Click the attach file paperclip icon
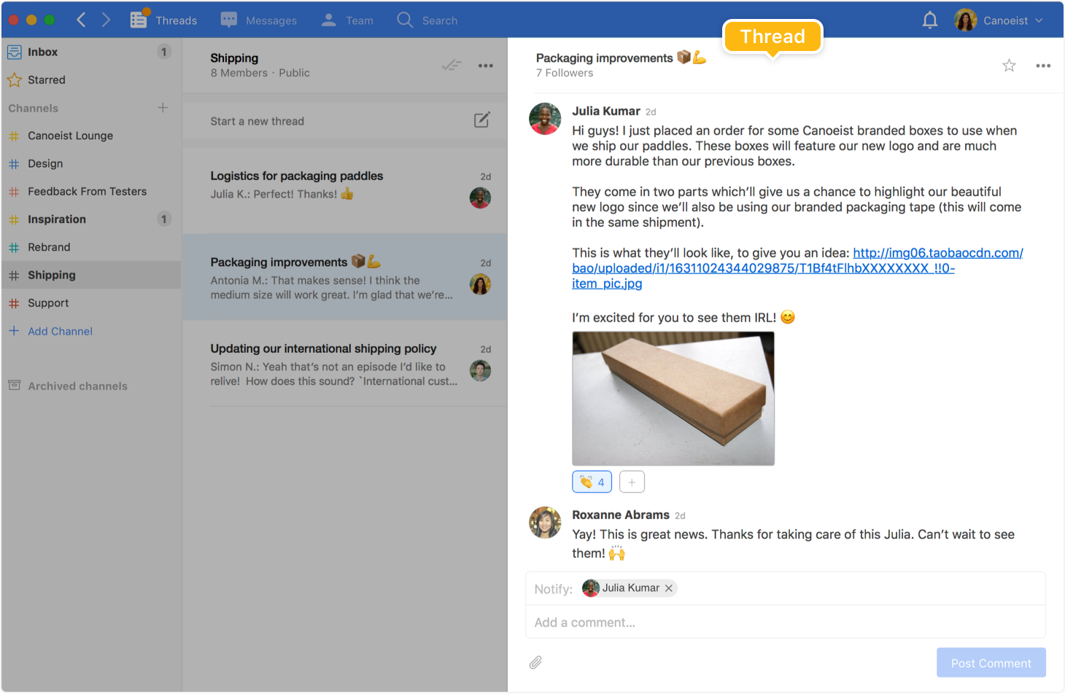1065x694 pixels. 535,662
